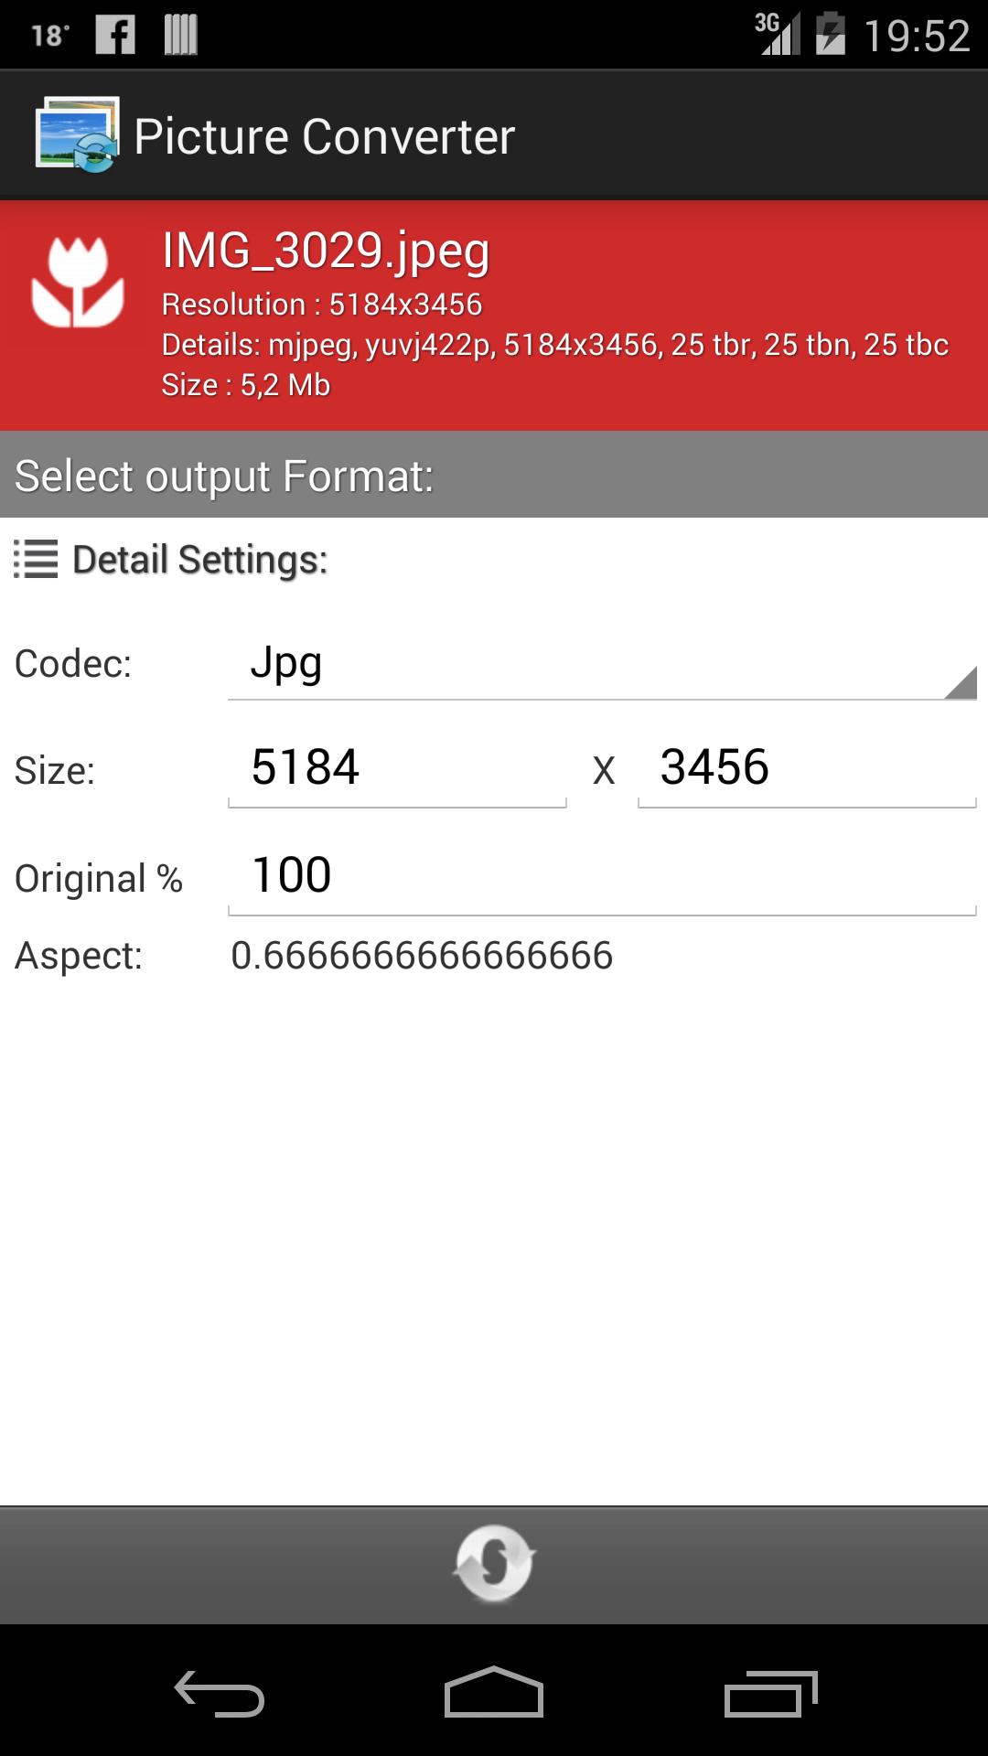Viewport: 988px width, 1756px height.
Task: Tap the Detail Settings label
Action: pyautogui.click(x=200, y=560)
